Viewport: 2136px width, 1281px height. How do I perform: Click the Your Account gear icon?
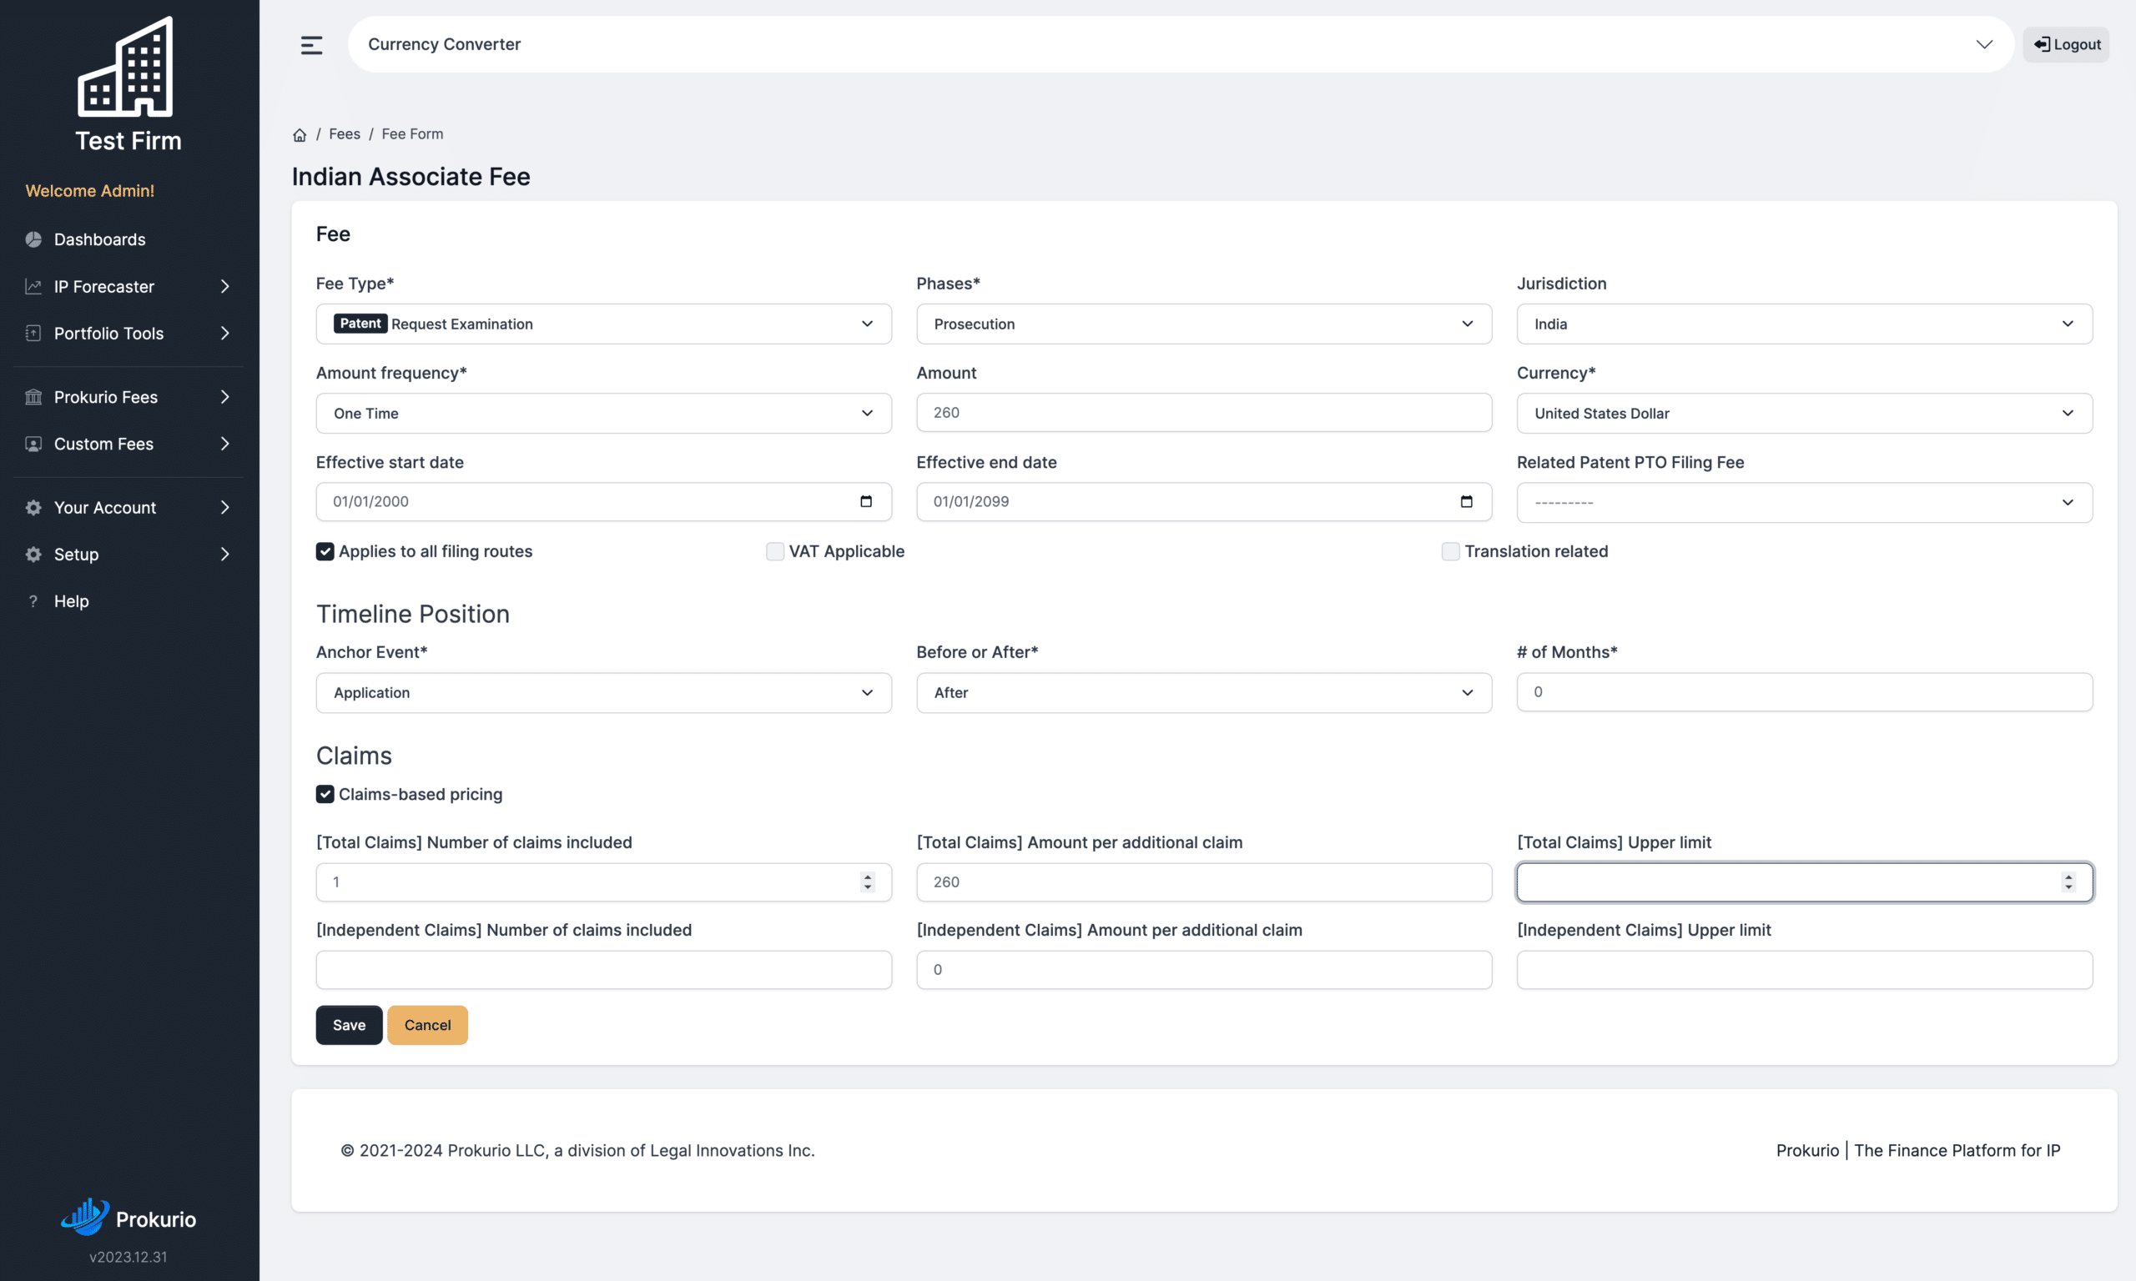tap(33, 507)
